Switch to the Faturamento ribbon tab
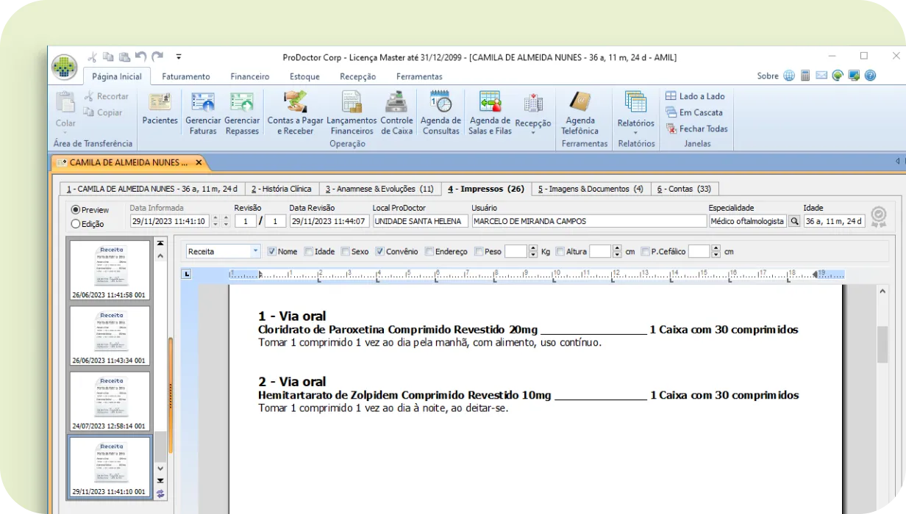The height and width of the screenshot is (514, 906). (185, 76)
